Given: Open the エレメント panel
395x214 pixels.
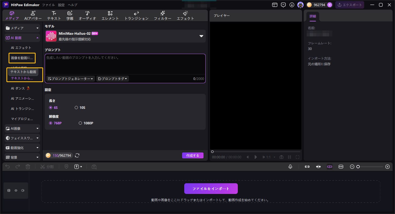Looking at the screenshot, I should pyautogui.click(x=110, y=15).
